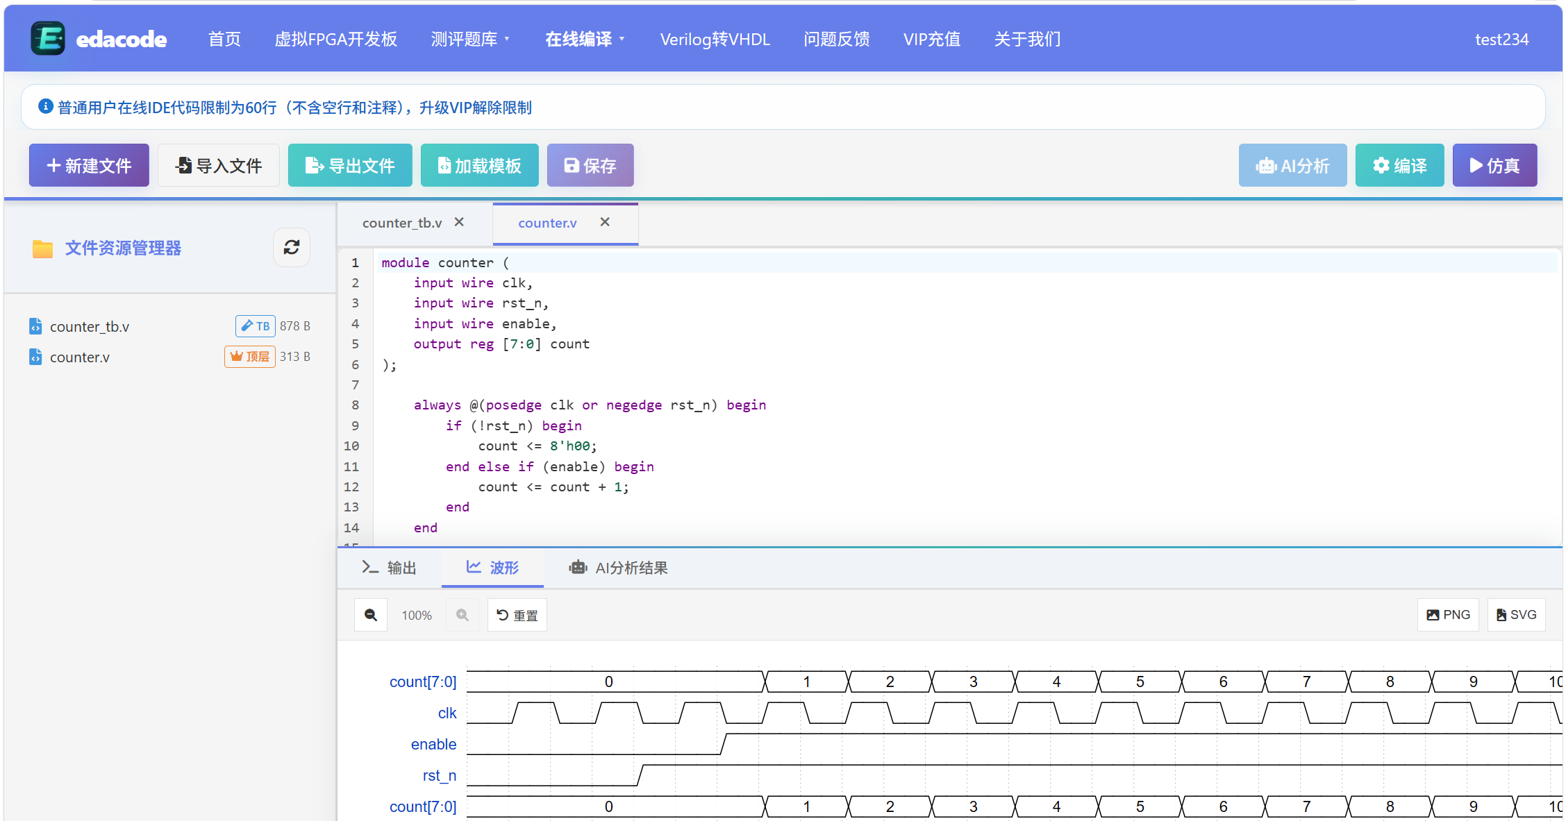Click the info icon in the notice banner
Screen dimensions: 1566x821
pos(46,106)
